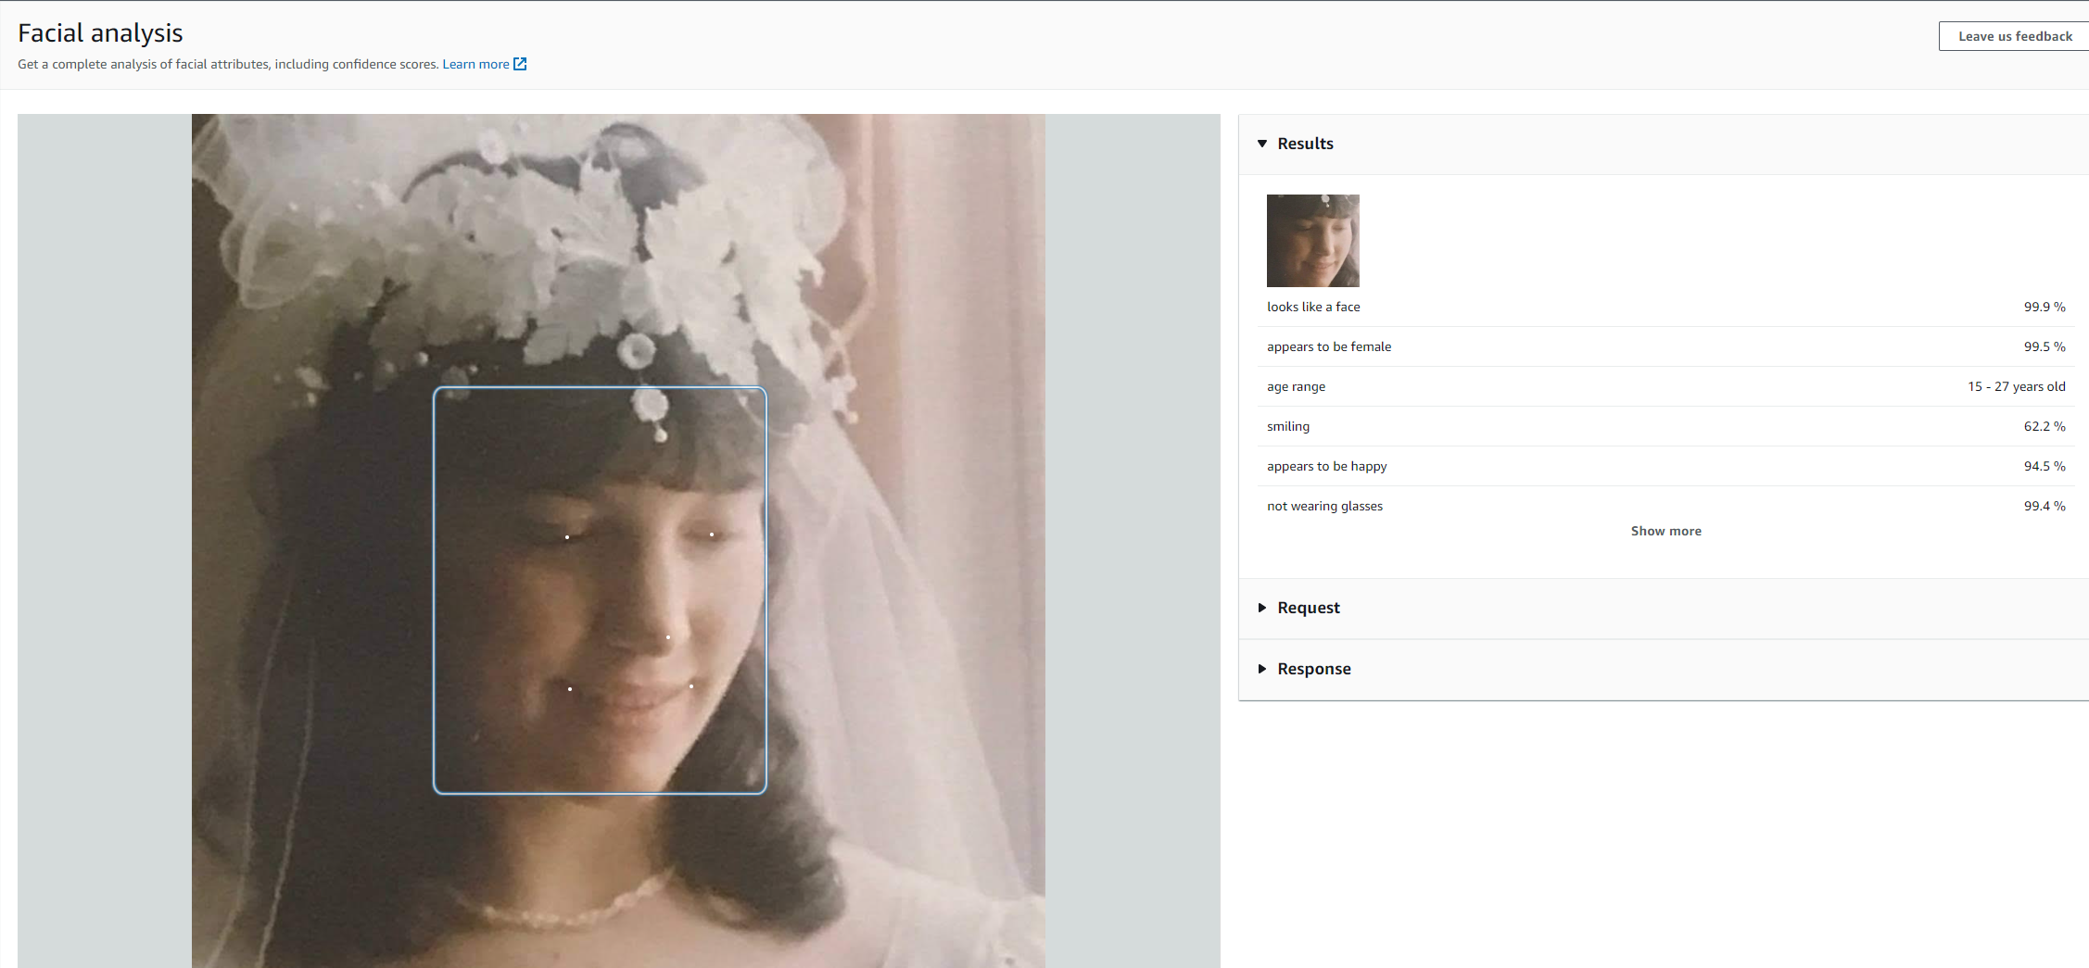Collapse the Results section

coord(1295,144)
